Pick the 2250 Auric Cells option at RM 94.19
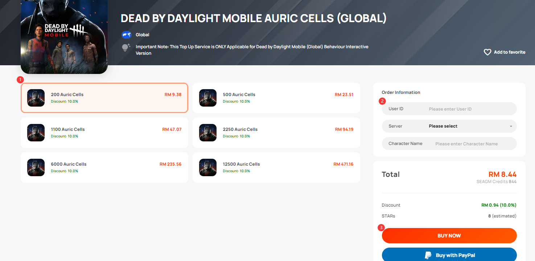 (x=276, y=133)
